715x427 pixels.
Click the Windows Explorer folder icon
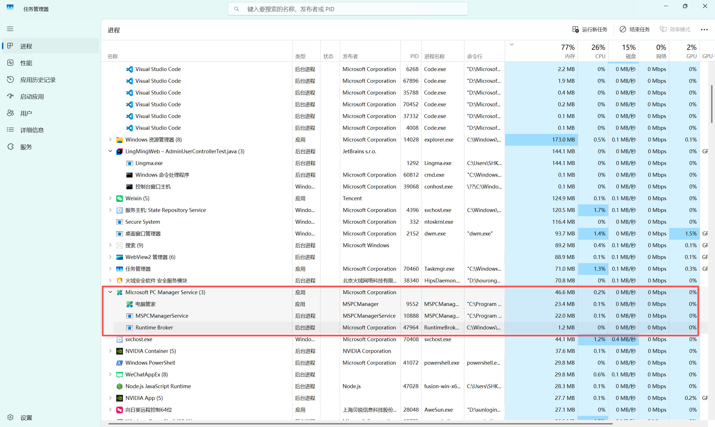tap(119, 140)
